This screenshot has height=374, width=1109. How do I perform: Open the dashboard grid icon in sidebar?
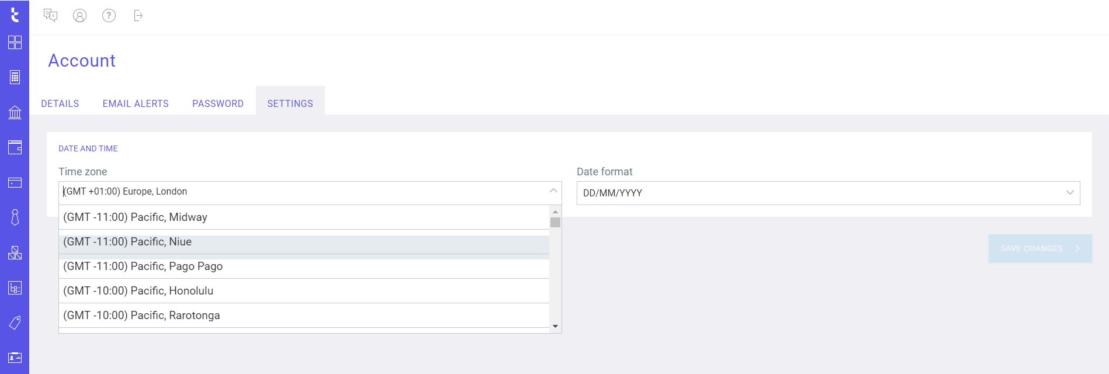point(15,42)
